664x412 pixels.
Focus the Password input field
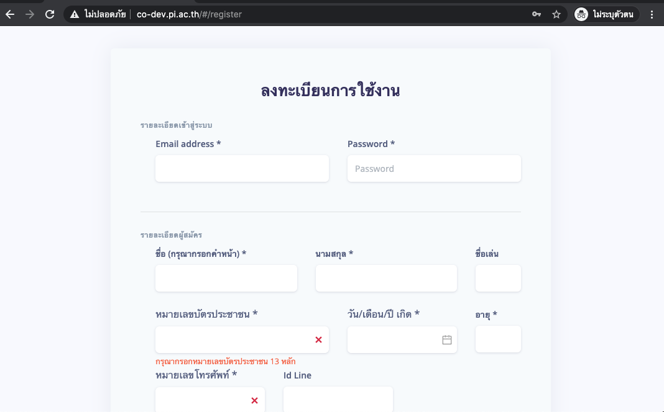coord(434,169)
